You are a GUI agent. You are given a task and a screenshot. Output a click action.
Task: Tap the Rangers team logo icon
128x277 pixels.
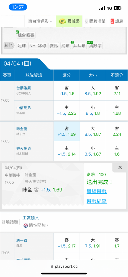26,225
